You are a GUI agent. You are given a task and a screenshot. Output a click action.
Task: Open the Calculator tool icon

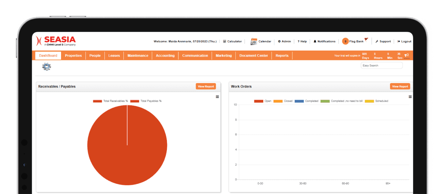pyautogui.click(x=225, y=41)
